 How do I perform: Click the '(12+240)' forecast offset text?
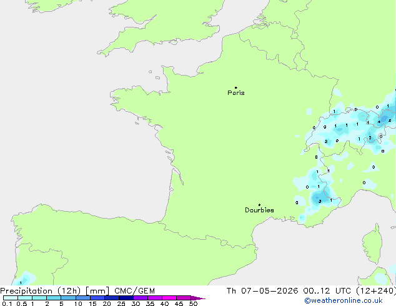click(376, 291)
